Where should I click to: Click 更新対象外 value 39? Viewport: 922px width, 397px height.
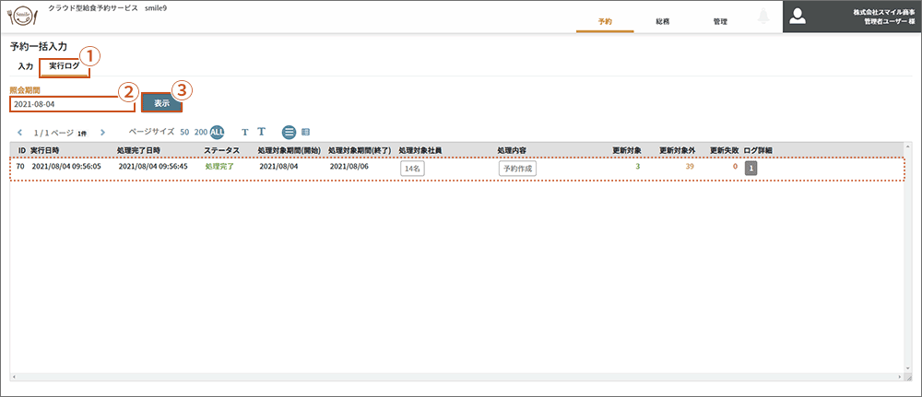(x=690, y=167)
